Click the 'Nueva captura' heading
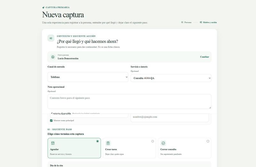The width and height of the screenshot is (256, 167). click(63, 15)
